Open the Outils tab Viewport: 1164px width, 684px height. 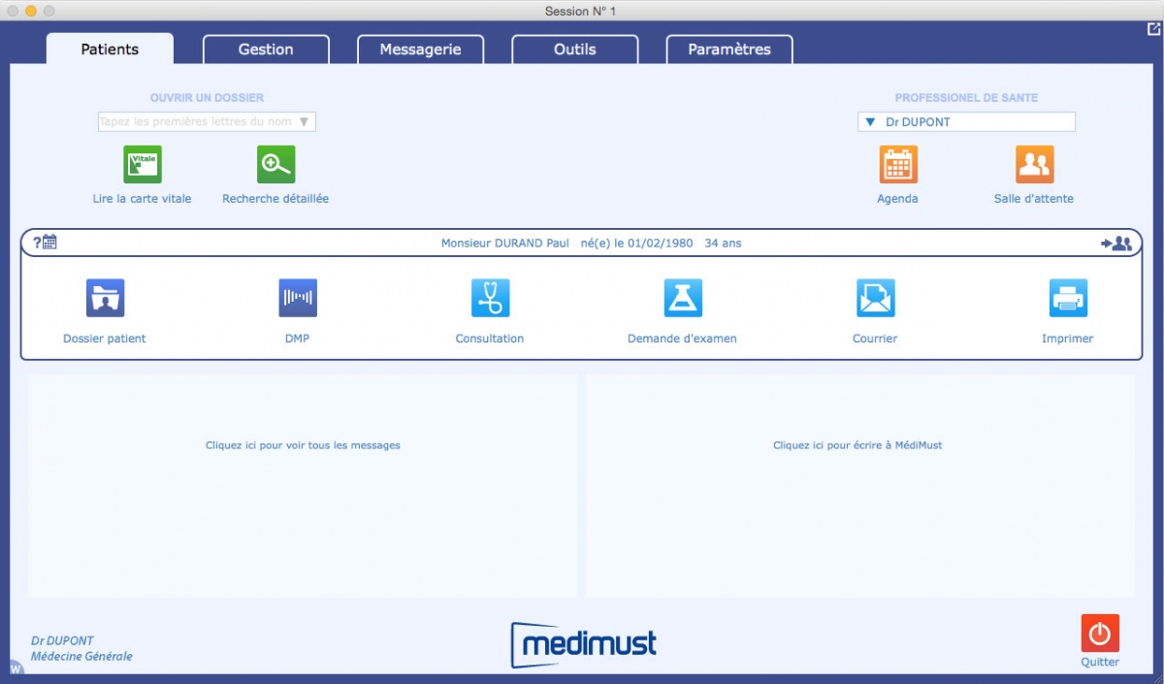tap(575, 49)
